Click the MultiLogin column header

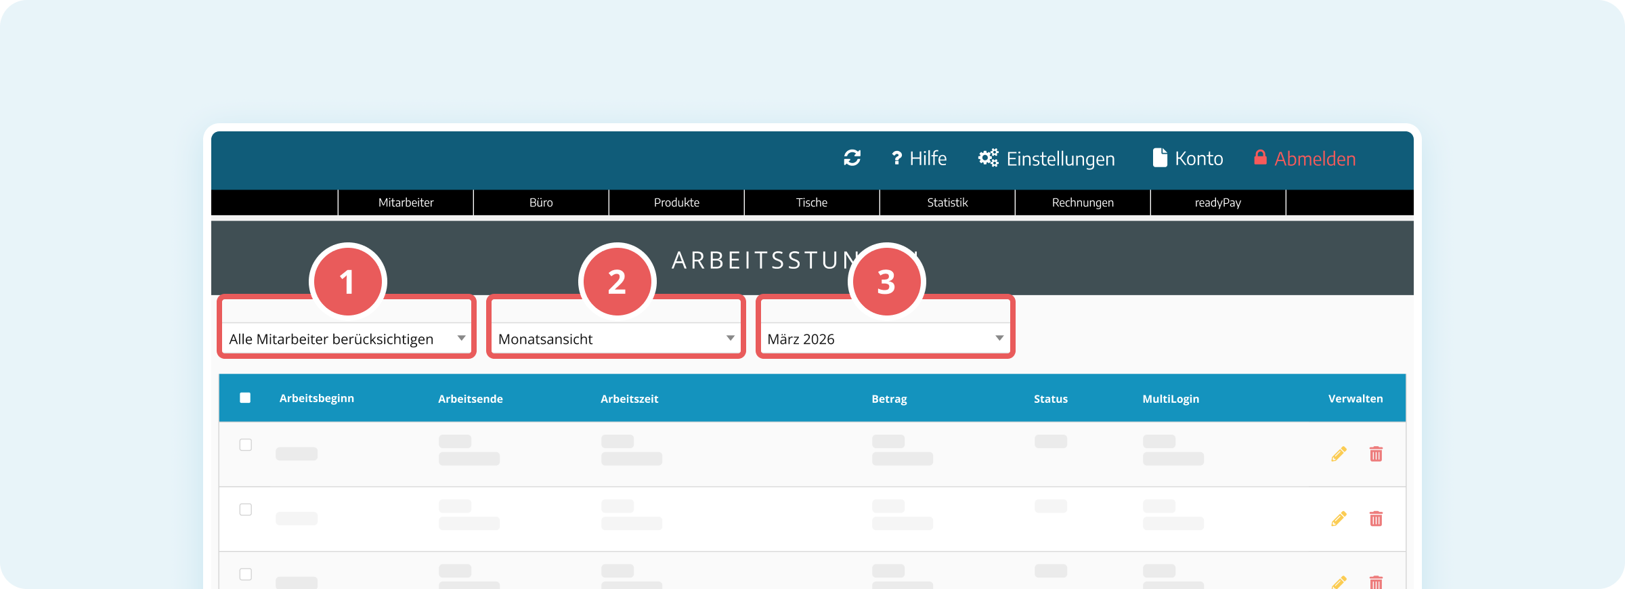[x=1171, y=399]
